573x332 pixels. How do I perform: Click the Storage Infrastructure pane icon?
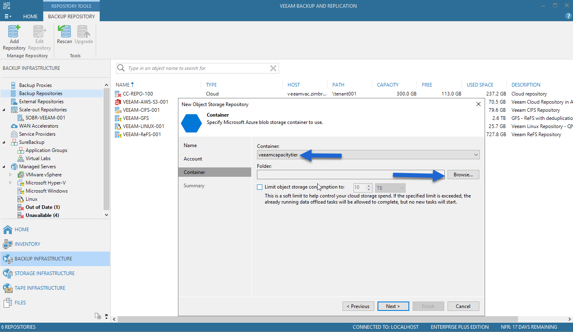[8, 273]
